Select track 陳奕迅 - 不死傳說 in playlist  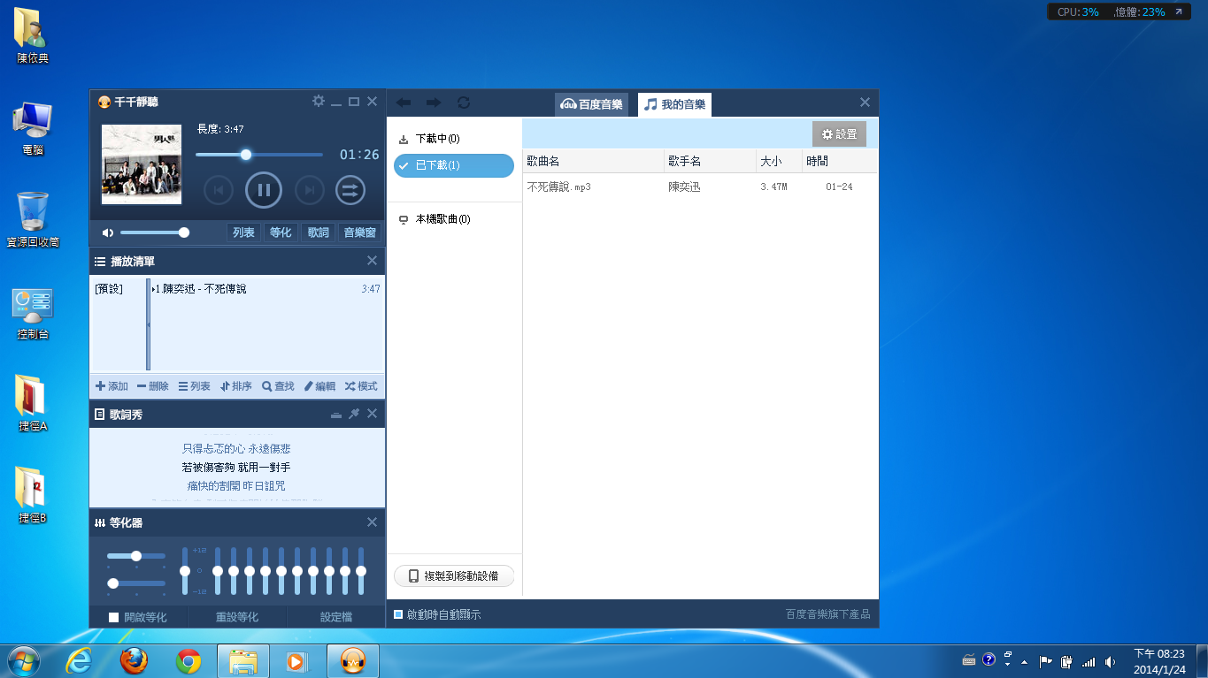coord(266,289)
